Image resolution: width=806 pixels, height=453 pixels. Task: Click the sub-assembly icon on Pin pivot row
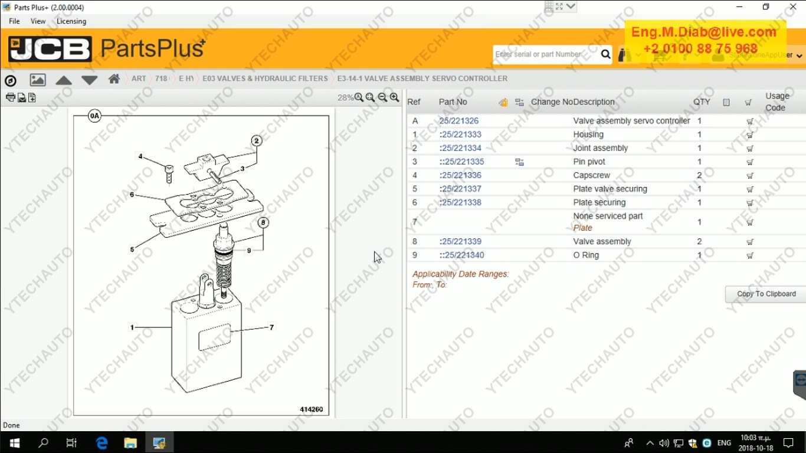[x=519, y=162]
